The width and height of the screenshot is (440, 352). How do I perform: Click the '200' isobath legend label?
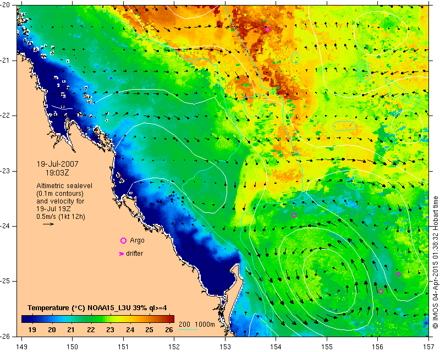184,324
